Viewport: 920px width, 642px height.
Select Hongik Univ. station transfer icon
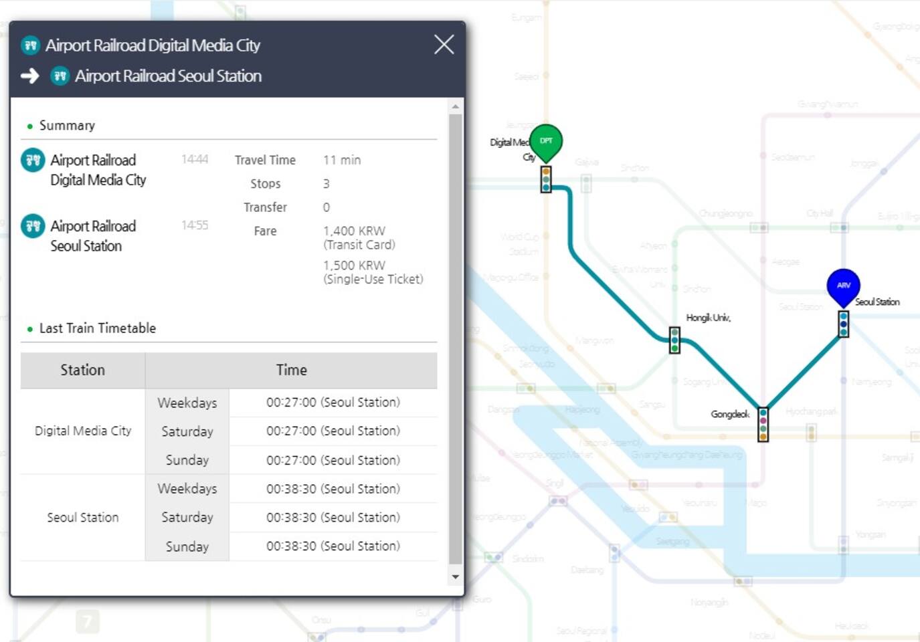[x=674, y=340]
